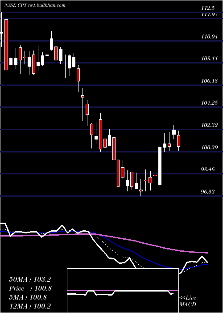Click the 110.04 price axis label
This screenshot has width=223, height=313.
(209, 36)
